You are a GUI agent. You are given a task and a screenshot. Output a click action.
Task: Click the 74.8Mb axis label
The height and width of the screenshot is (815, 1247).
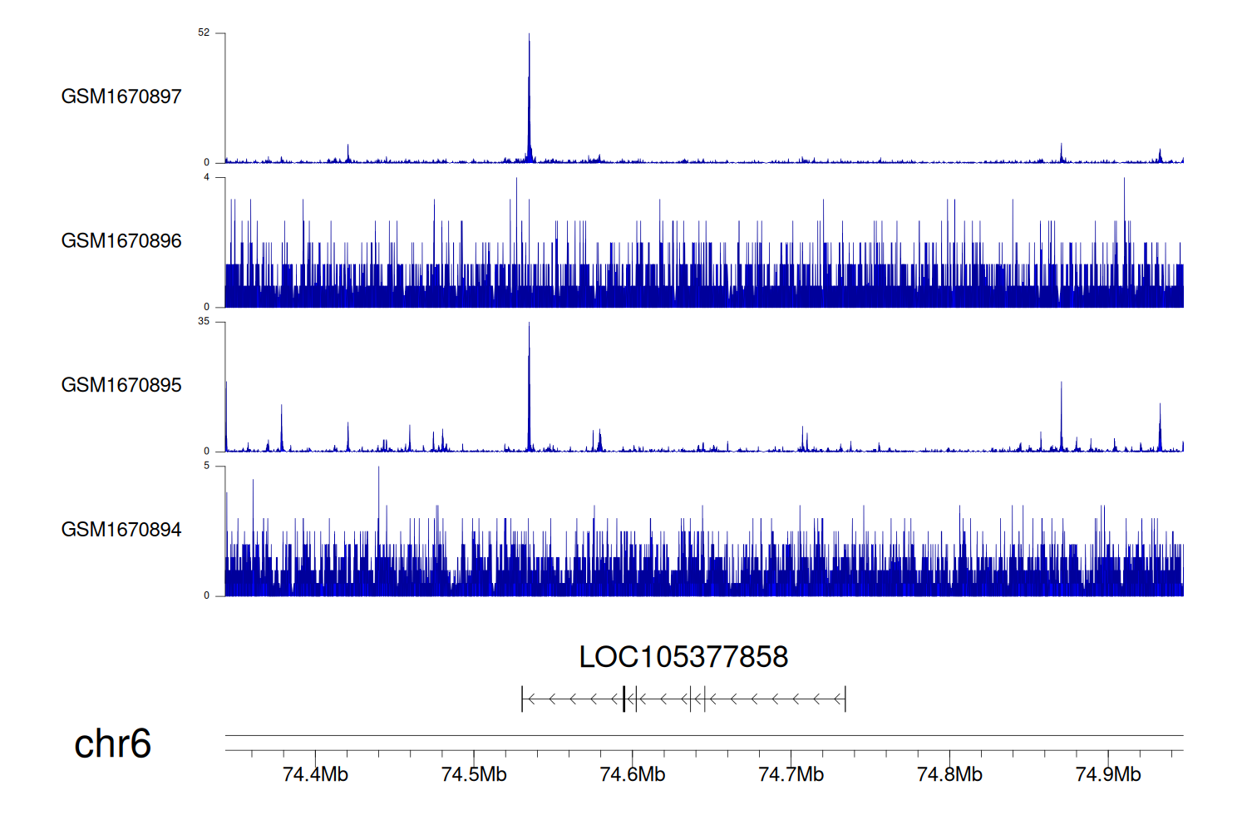coord(949,774)
